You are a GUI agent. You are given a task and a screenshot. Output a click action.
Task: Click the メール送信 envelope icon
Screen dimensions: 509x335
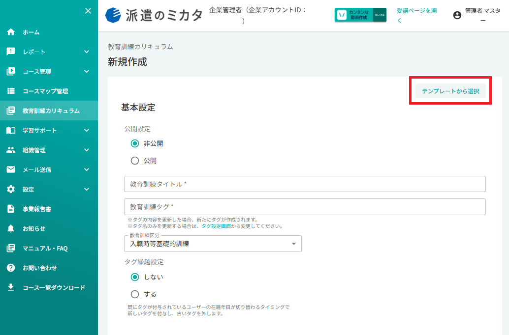tap(11, 169)
